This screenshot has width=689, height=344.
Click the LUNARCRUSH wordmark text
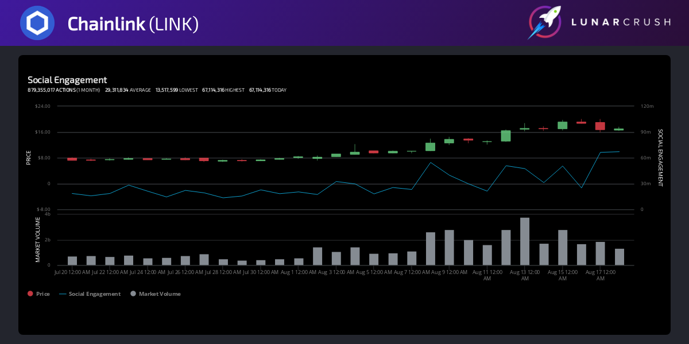click(621, 22)
